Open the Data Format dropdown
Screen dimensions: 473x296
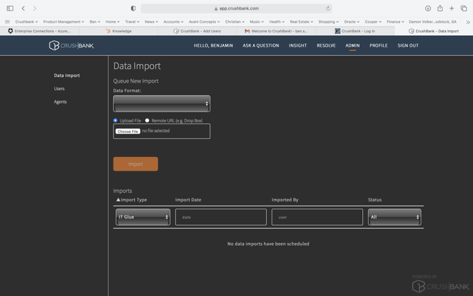click(x=162, y=103)
